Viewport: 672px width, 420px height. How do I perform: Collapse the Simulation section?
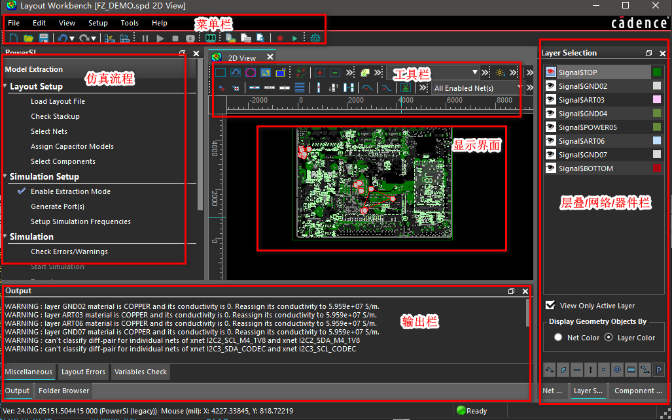point(5,236)
